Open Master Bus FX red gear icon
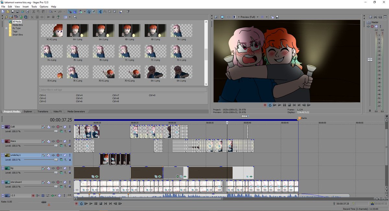The height and width of the screenshot is (211, 389). [372, 27]
